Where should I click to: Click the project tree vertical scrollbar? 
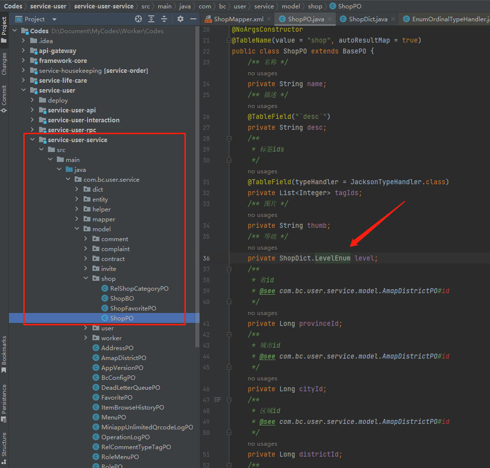197,187
